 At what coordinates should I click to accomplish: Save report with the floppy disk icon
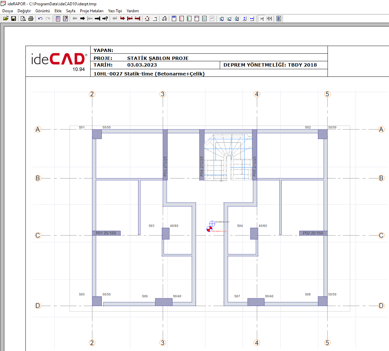(14, 19)
